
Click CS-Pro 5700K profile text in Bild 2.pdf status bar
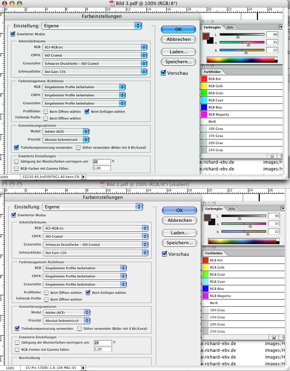coord(51,368)
